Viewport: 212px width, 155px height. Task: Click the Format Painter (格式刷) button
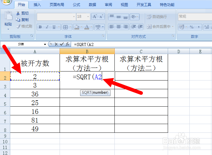(x=24, y=26)
